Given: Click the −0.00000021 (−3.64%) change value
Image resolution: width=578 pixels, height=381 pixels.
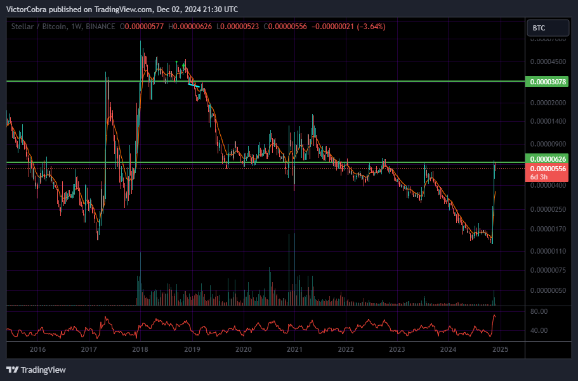Looking at the screenshot, I should coord(348,27).
